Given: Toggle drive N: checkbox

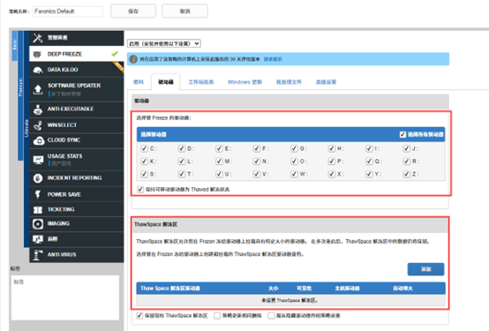Looking at the screenshot, I should 256,162.
